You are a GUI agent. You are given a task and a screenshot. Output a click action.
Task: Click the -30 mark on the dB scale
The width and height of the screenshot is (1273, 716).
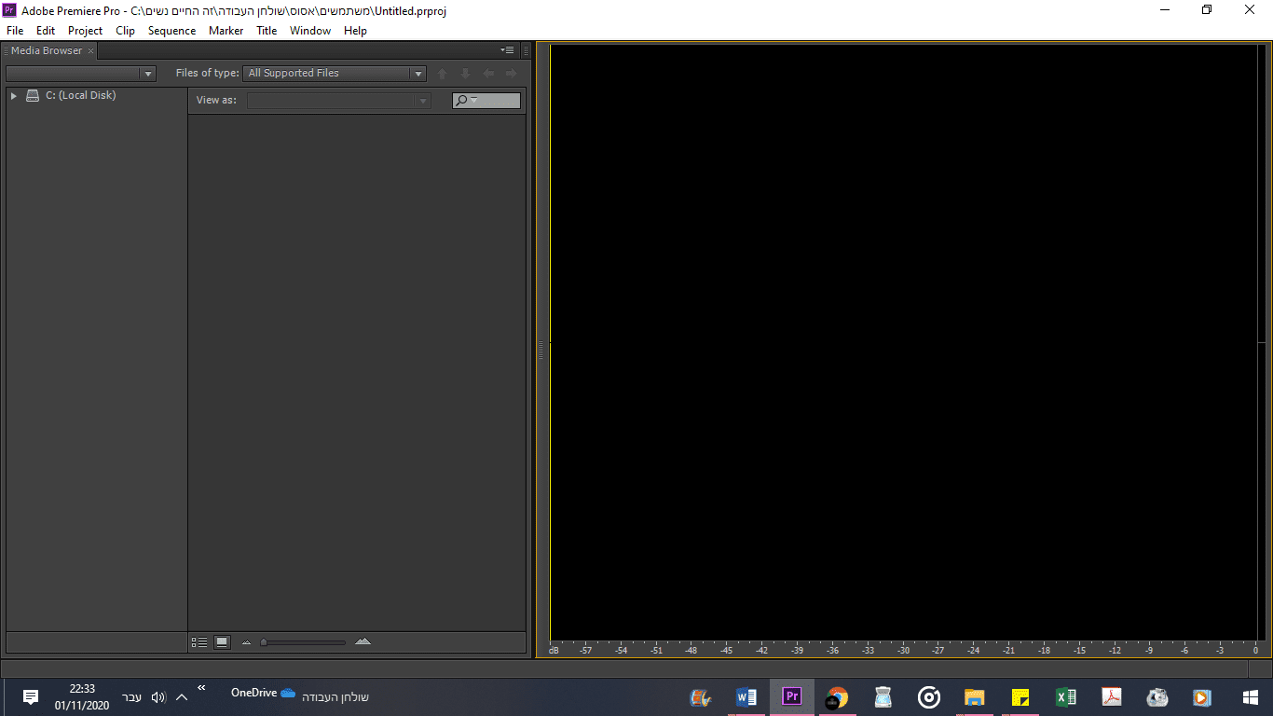point(903,650)
